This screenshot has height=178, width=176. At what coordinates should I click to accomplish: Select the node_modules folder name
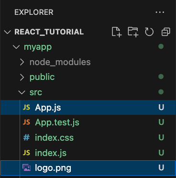pos(60,62)
